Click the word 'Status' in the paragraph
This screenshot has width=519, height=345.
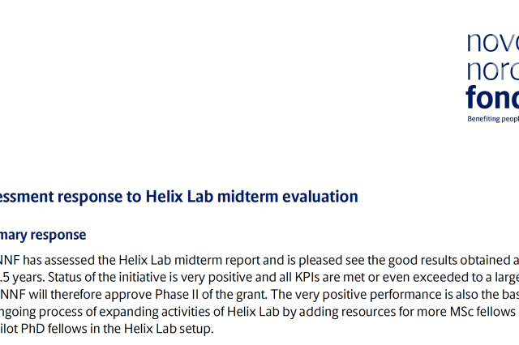point(65,278)
